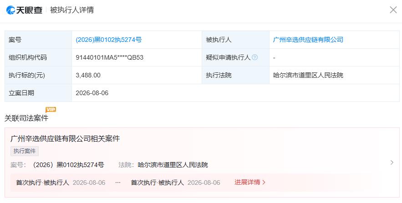Expand related case card chevron arrow
Viewport: 402px width, 203px height.
click(x=392, y=162)
